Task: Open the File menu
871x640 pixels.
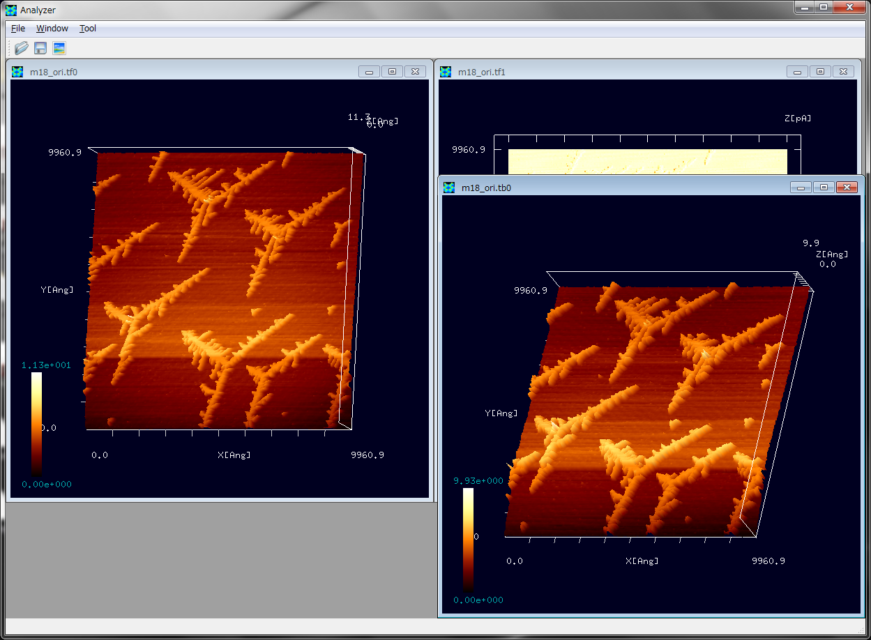Action: point(18,29)
